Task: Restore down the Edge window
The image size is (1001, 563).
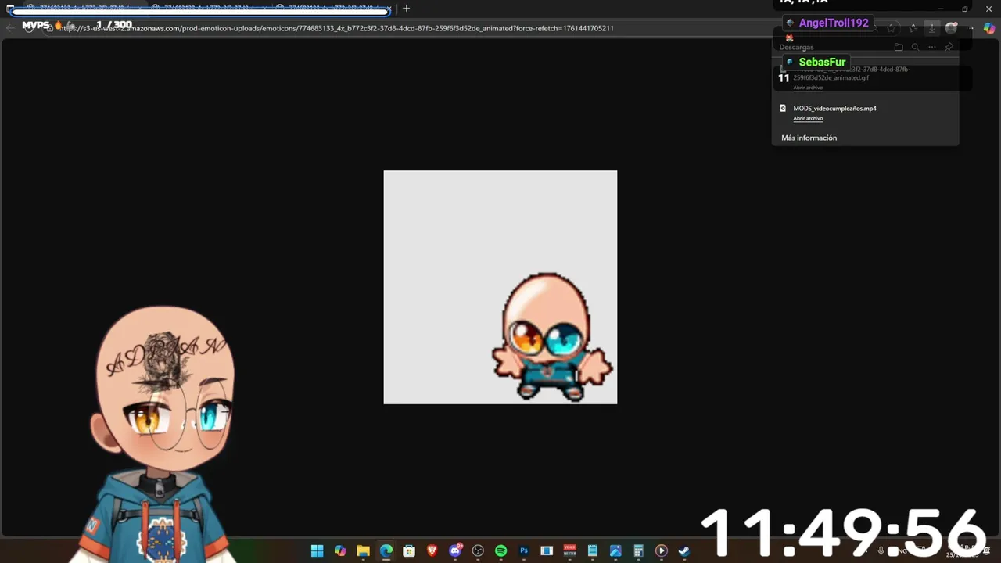Action: (964, 9)
